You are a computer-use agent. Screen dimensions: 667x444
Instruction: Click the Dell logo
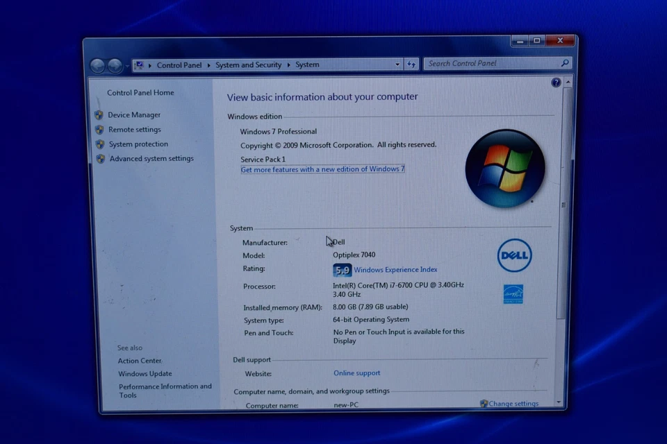[x=514, y=255]
